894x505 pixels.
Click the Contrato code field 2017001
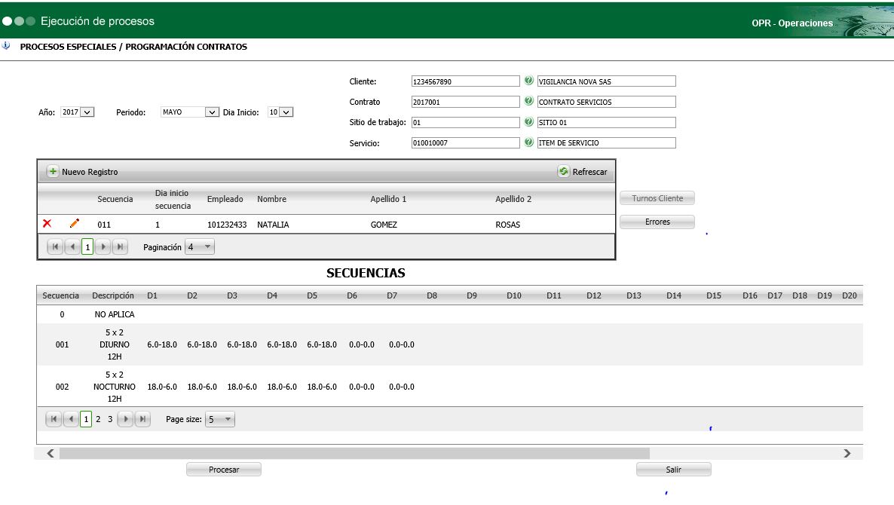465,102
